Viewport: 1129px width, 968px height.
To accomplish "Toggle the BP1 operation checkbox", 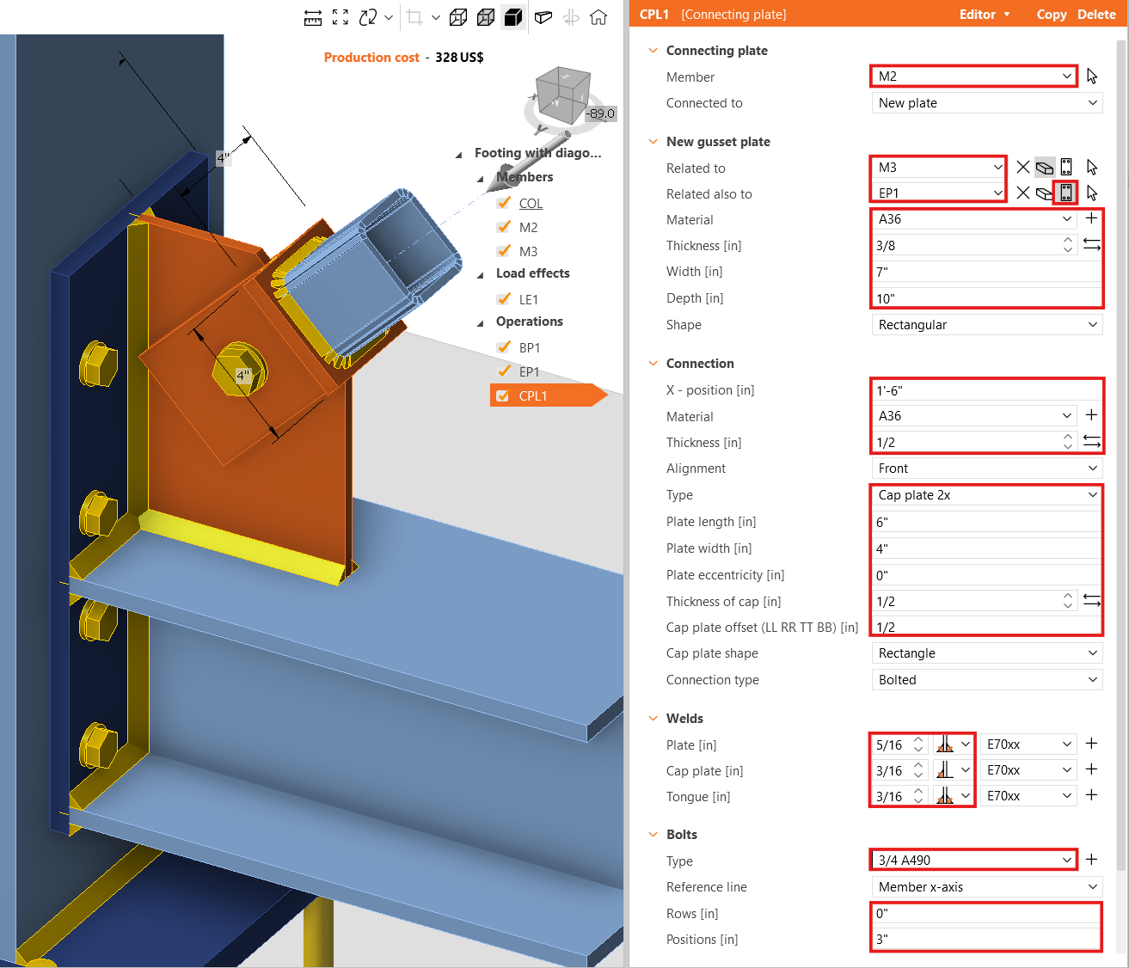I will [x=504, y=347].
